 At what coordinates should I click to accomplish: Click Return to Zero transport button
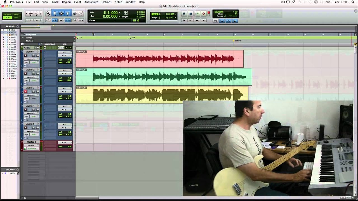pos(184,20)
